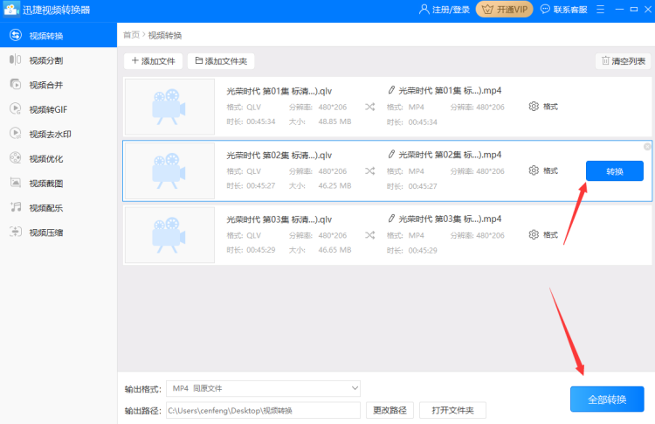
Task: Open the 视频转换 sidebar section
Action: pyautogui.click(x=58, y=36)
